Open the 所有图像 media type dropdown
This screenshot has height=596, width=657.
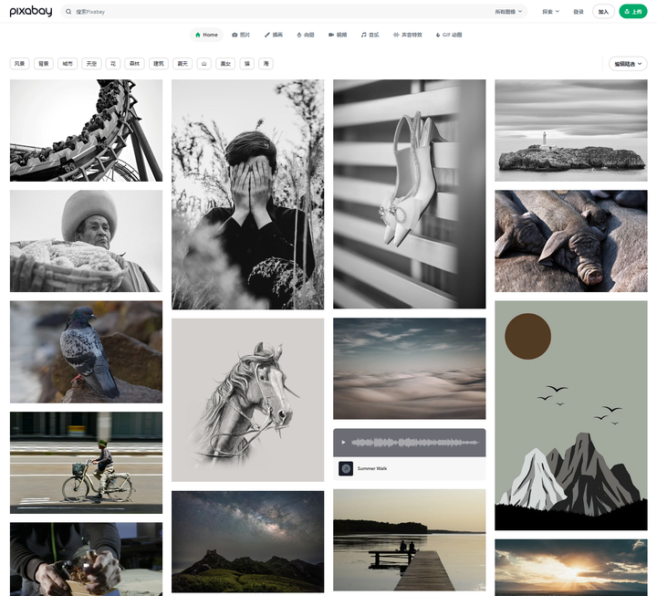(x=508, y=12)
